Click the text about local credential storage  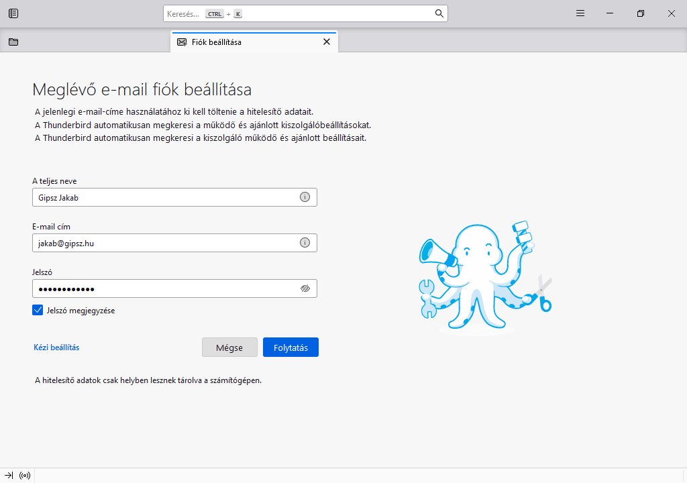[148, 380]
